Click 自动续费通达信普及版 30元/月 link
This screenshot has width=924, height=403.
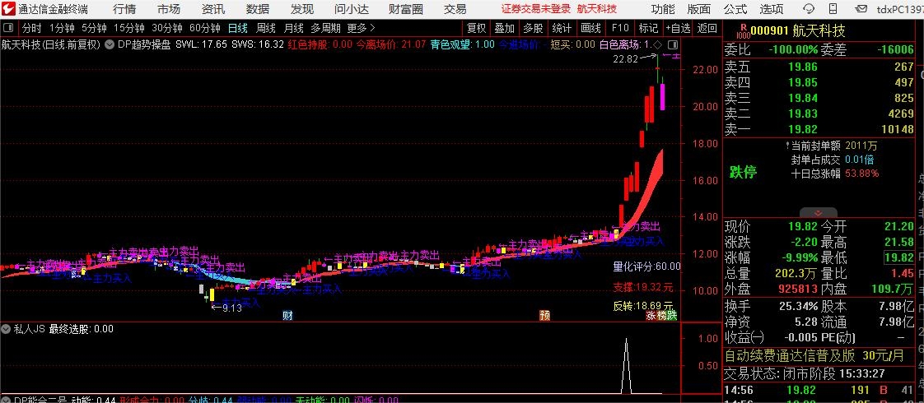coord(814,355)
